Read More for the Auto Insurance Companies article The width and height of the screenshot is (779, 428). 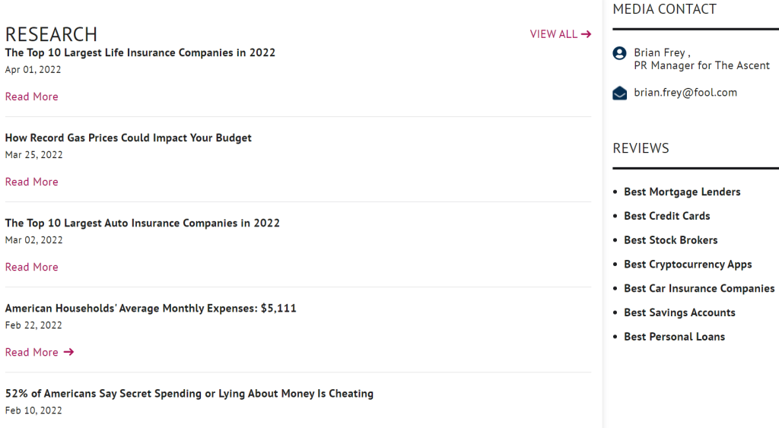tap(32, 267)
